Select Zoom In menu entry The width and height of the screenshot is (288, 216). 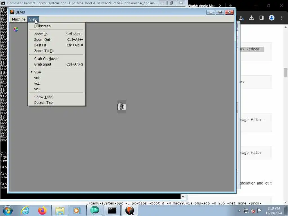pos(56,34)
